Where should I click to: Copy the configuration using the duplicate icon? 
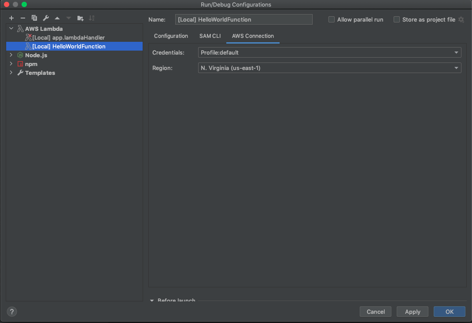[x=34, y=18]
